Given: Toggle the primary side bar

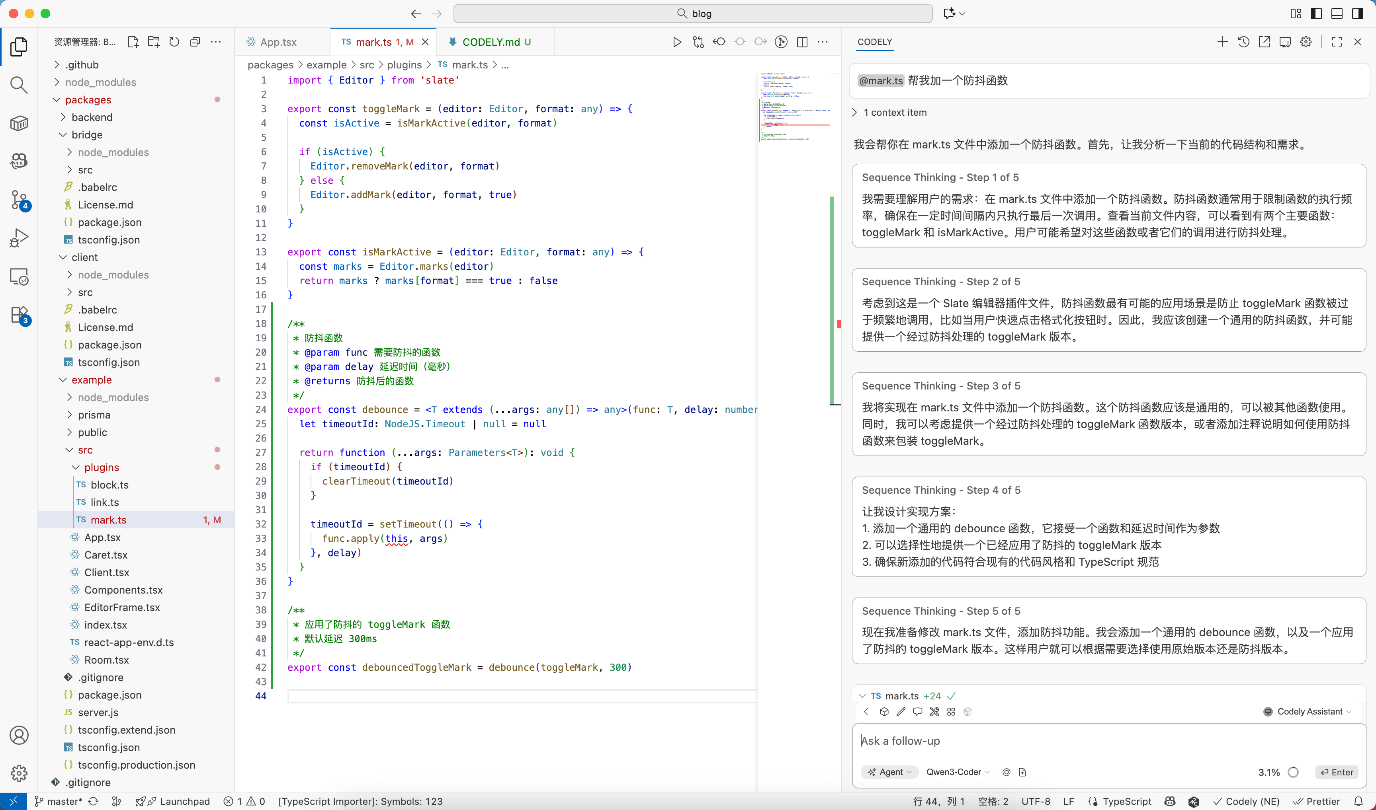Looking at the screenshot, I should point(1316,14).
